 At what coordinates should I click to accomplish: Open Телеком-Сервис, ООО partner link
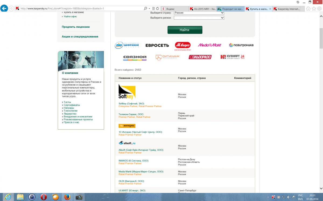coord(131,114)
